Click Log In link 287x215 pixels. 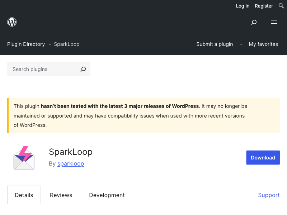coord(243,6)
